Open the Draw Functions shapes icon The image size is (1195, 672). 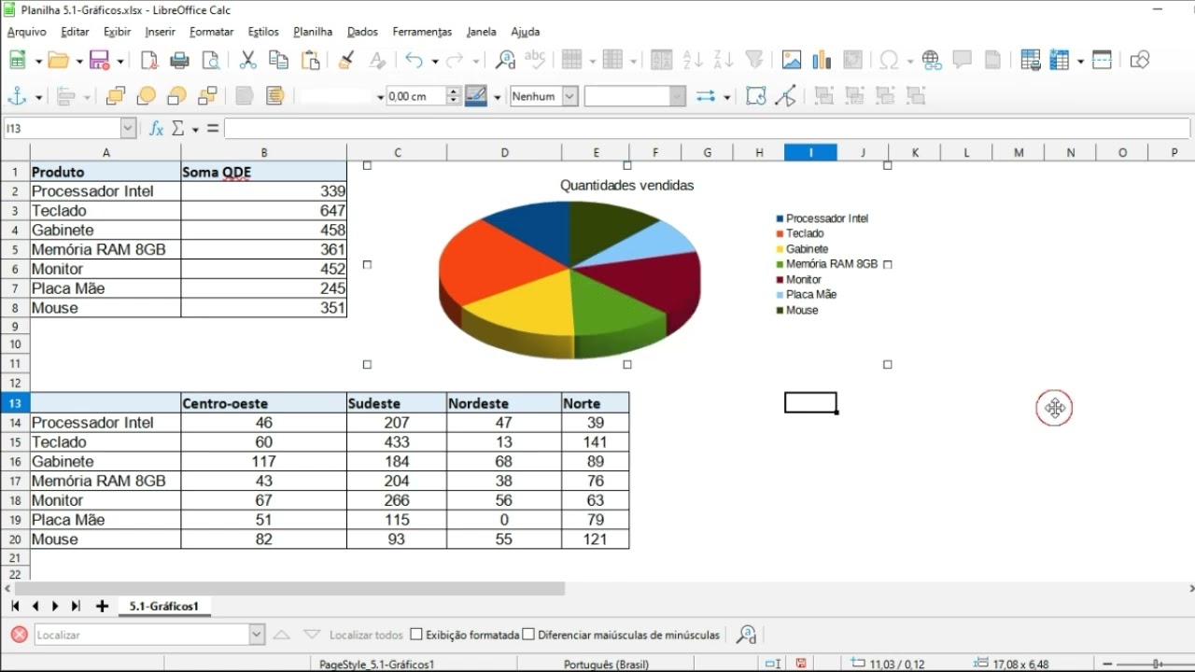(x=1139, y=60)
